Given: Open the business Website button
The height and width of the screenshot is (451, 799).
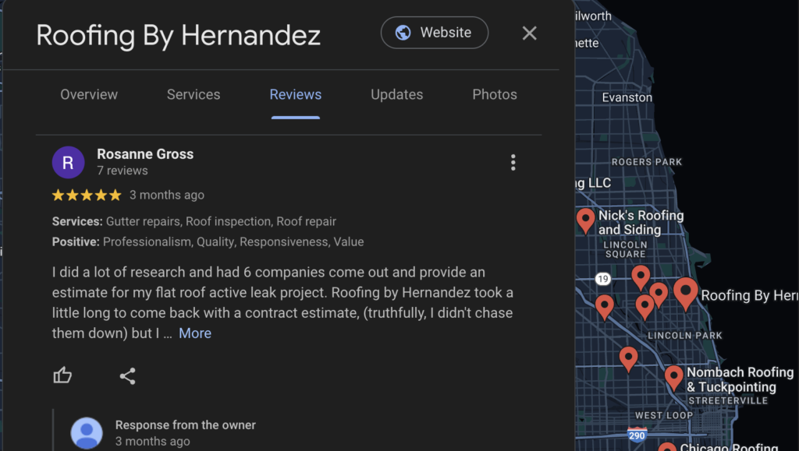Looking at the screenshot, I should [x=435, y=33].
